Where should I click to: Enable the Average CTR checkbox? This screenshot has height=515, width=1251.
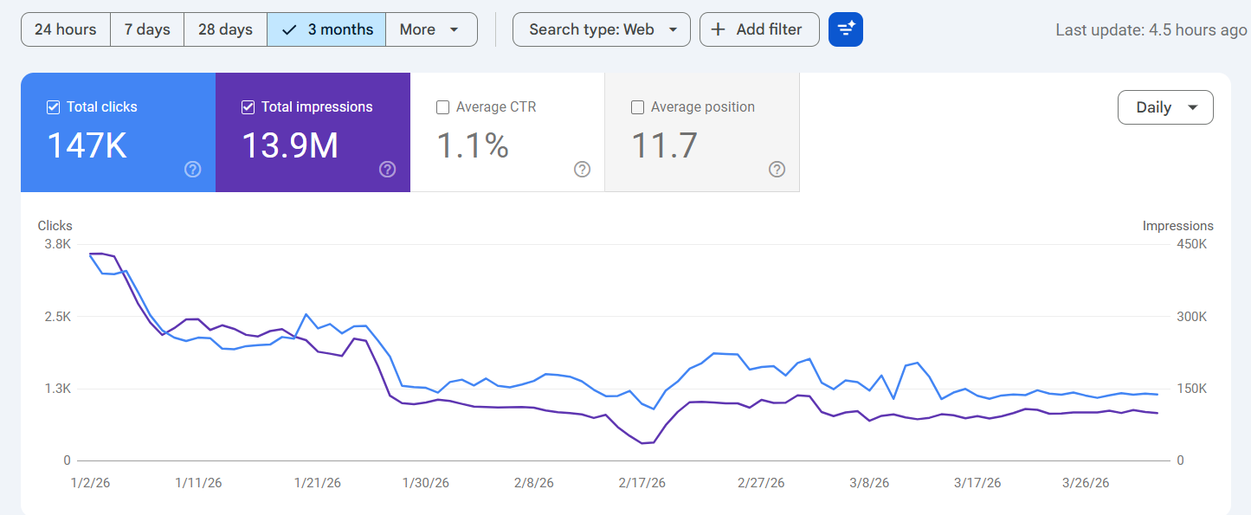pos(442,106)
